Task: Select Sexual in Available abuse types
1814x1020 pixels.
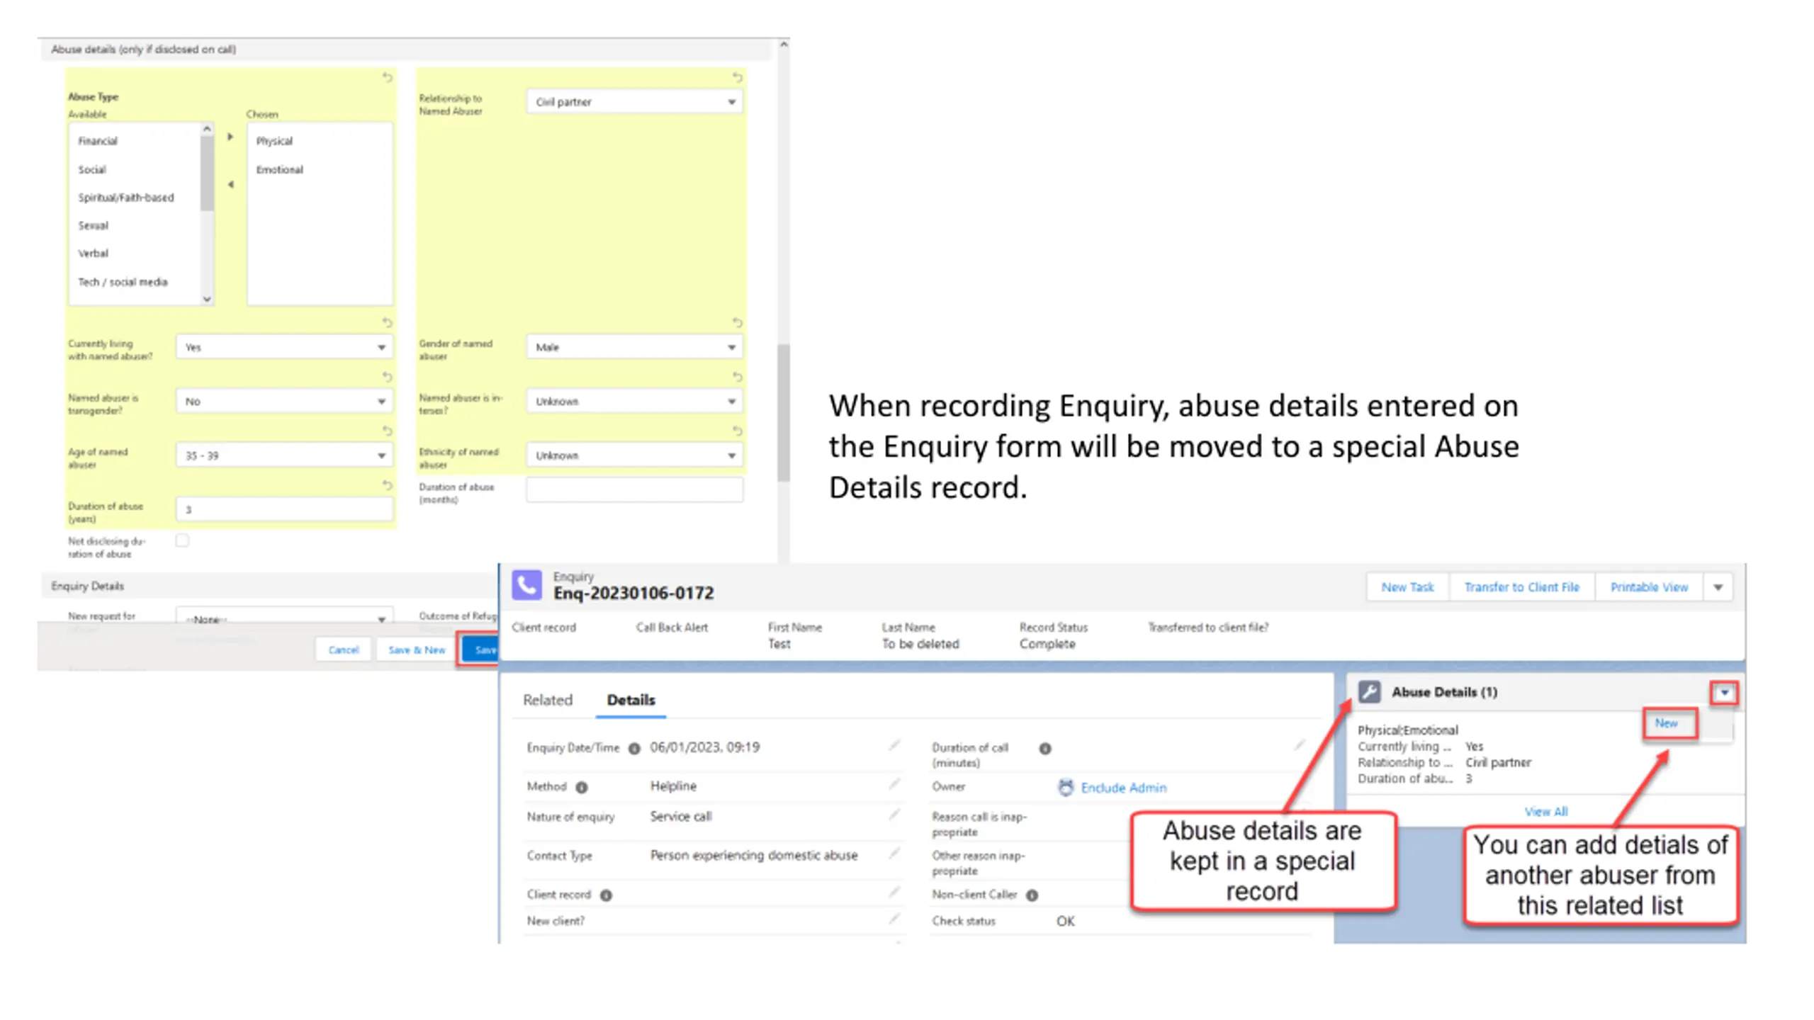Action: 94,225
